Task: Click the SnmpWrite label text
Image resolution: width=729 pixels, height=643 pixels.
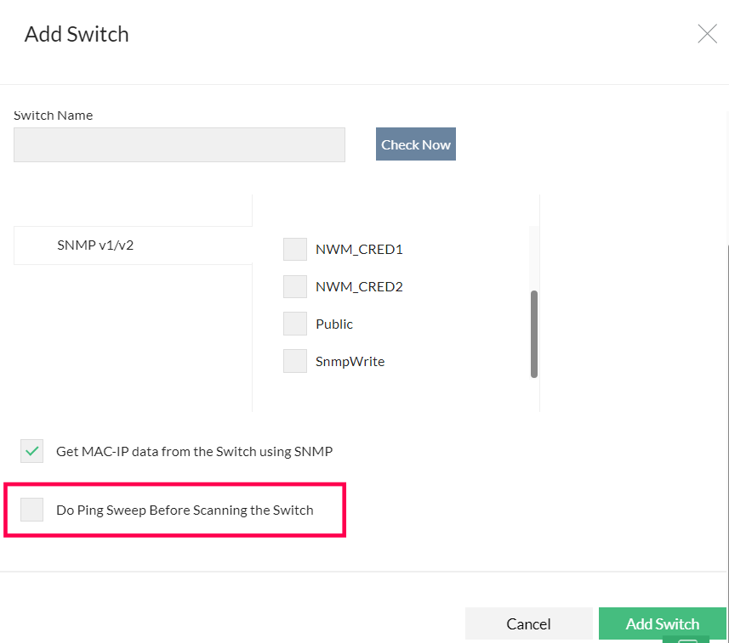Action: [350, 361]
